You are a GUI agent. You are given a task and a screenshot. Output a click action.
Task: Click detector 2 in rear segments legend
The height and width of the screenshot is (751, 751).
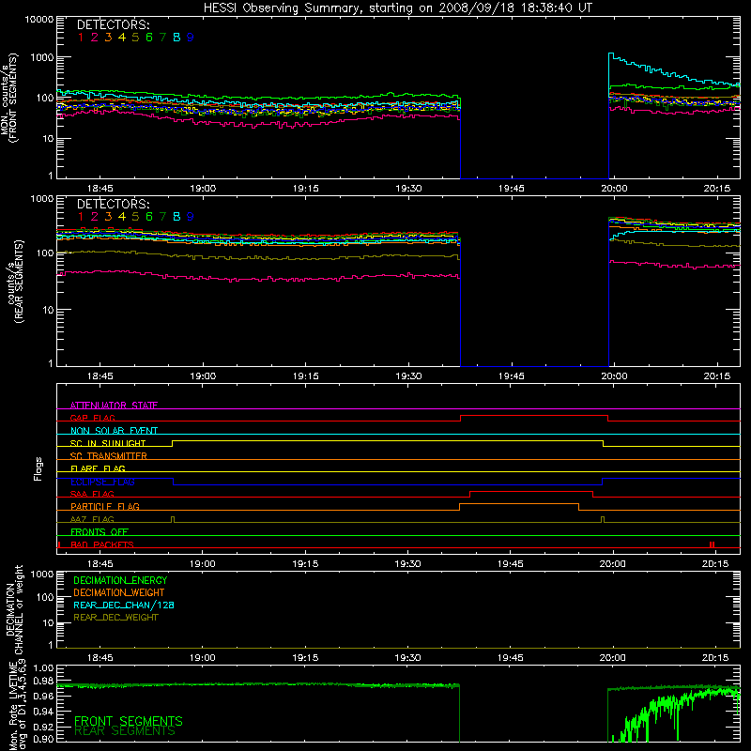coord(95,217)
